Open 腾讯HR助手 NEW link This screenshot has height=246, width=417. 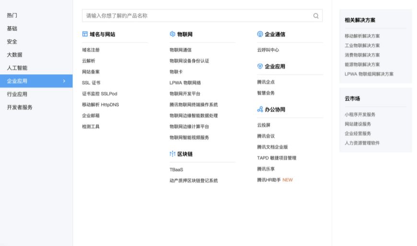(275, 180)
